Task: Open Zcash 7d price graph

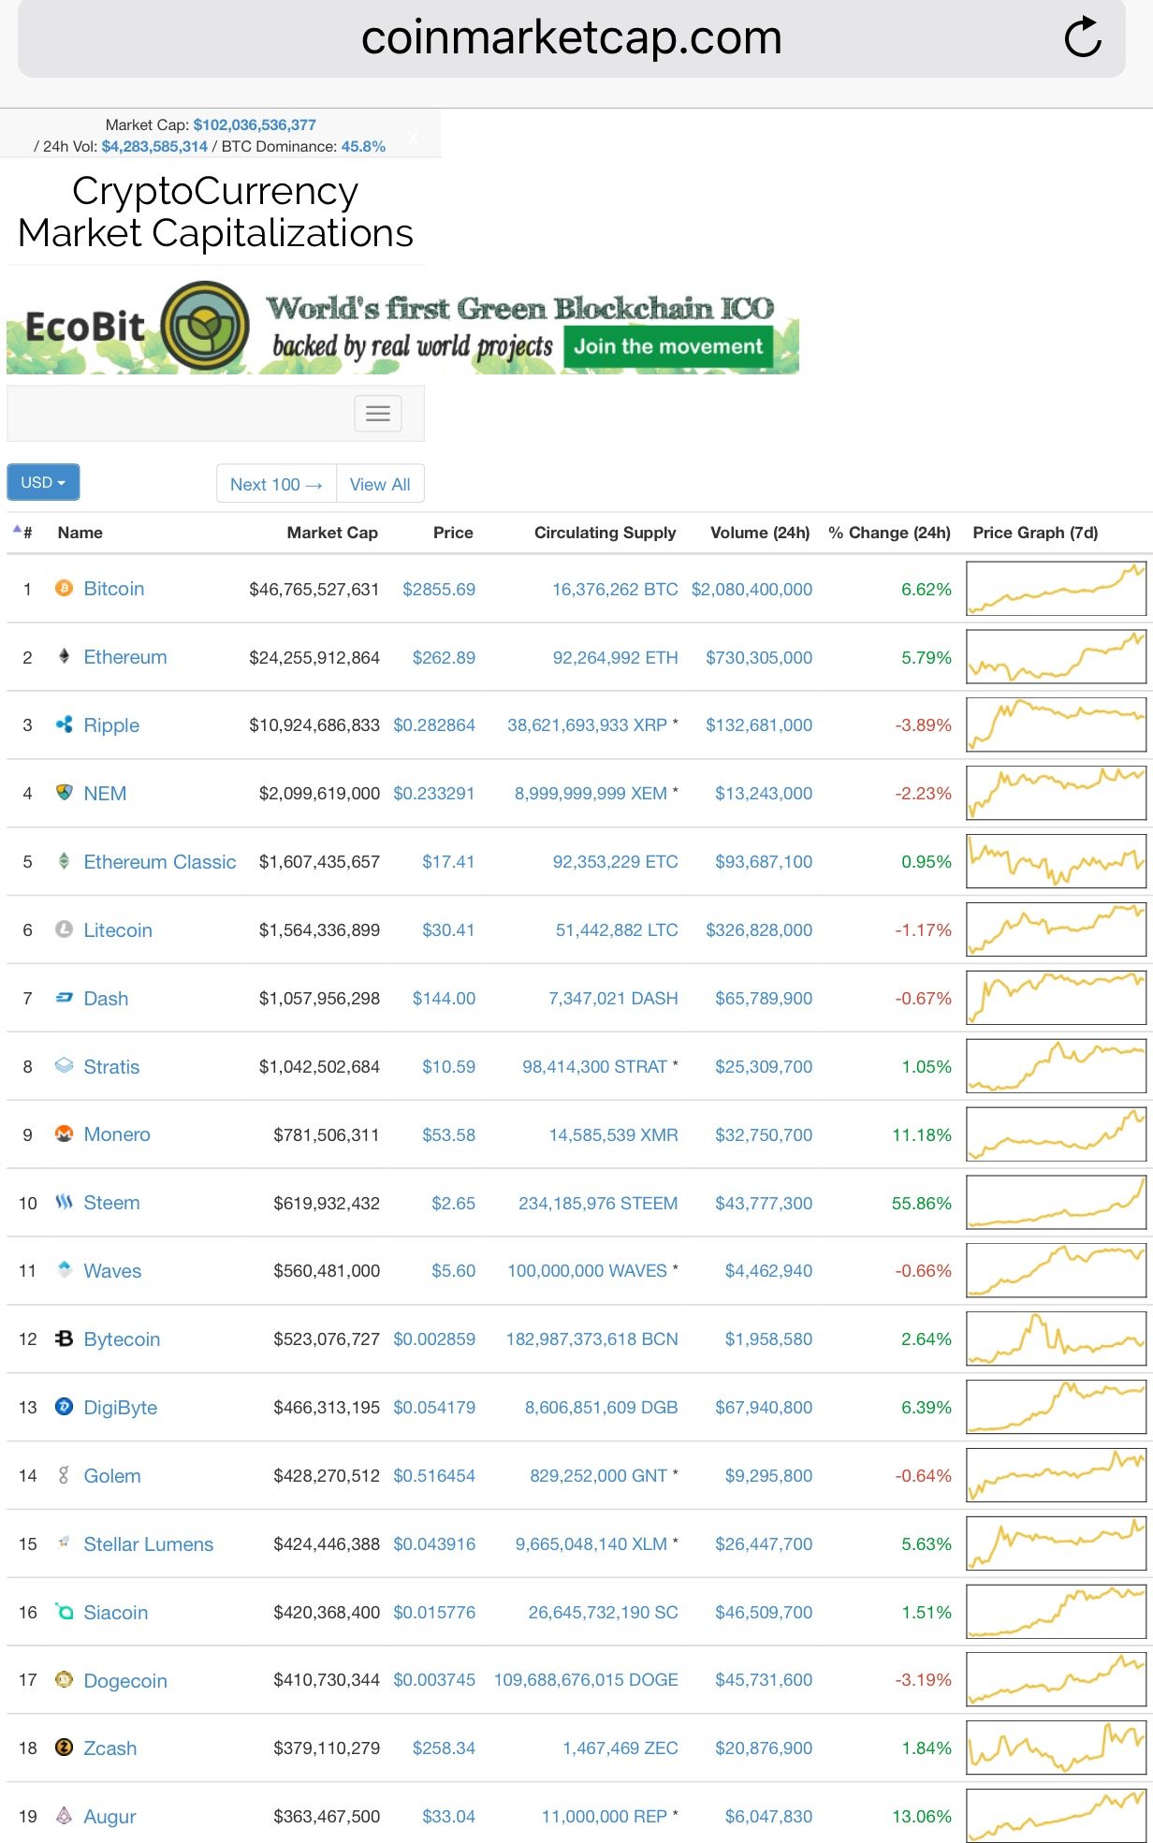Action: pos(1056,1748)
